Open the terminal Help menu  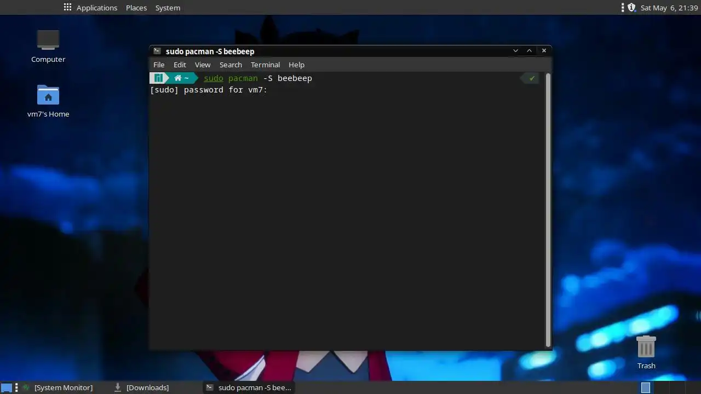296,65
